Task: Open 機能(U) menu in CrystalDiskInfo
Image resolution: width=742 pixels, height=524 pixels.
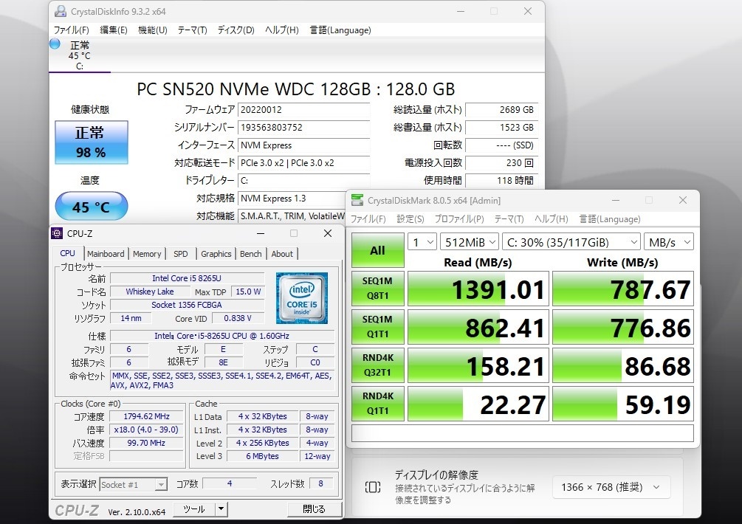Action: click(x=152, y=30)
